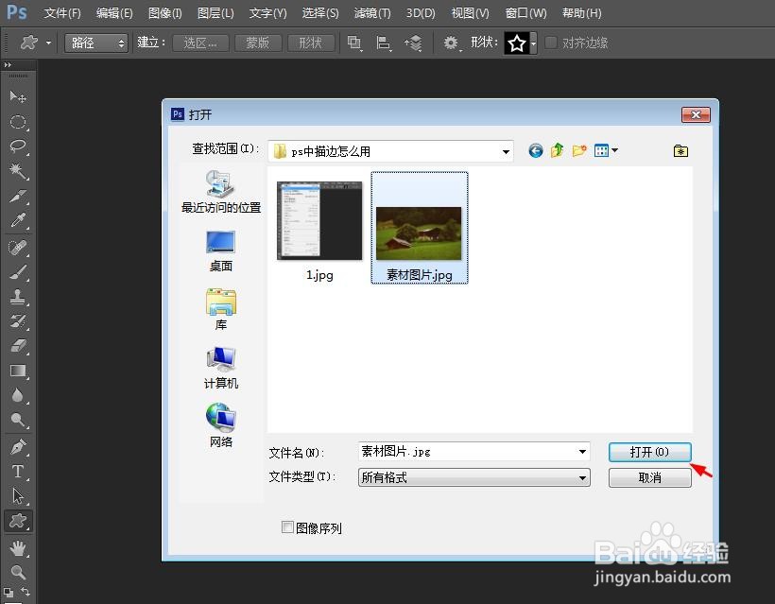Select the History Brush tool
Image resolution: width=775 pixels, height=604 pixels.
point(18,321)
